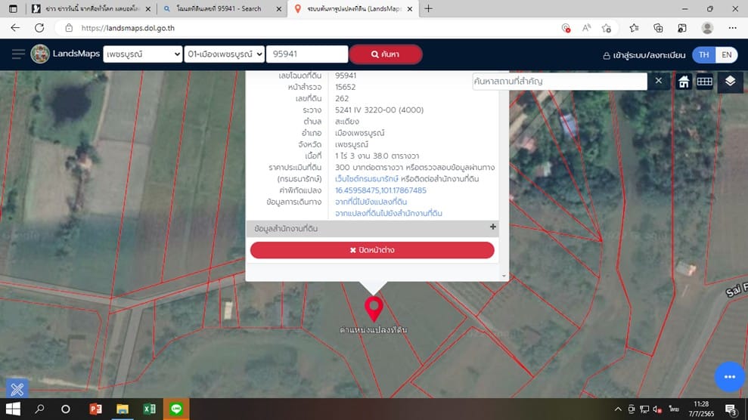Open the grid basemap icon
This screenshot has height=420, width=748.
pyautogui.click(x=705, y=82)
